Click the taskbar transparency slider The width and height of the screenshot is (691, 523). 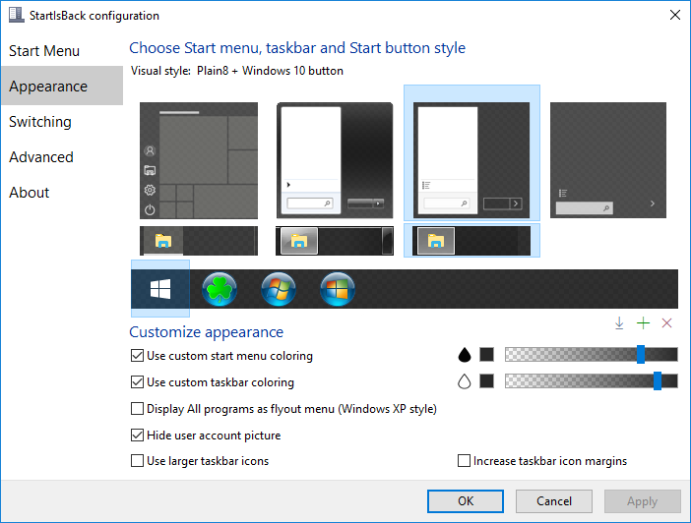pos(592,380)
